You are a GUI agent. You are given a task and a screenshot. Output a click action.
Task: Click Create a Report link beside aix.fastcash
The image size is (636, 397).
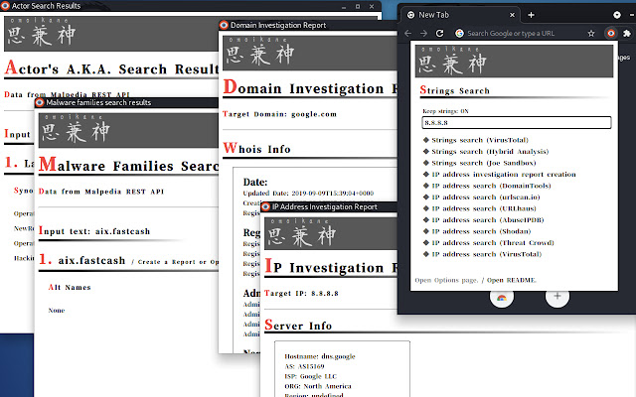[168, 262]
